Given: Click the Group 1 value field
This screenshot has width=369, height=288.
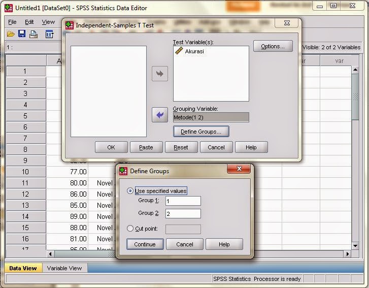Looking at the screenshot, I should tap(183, 201).
